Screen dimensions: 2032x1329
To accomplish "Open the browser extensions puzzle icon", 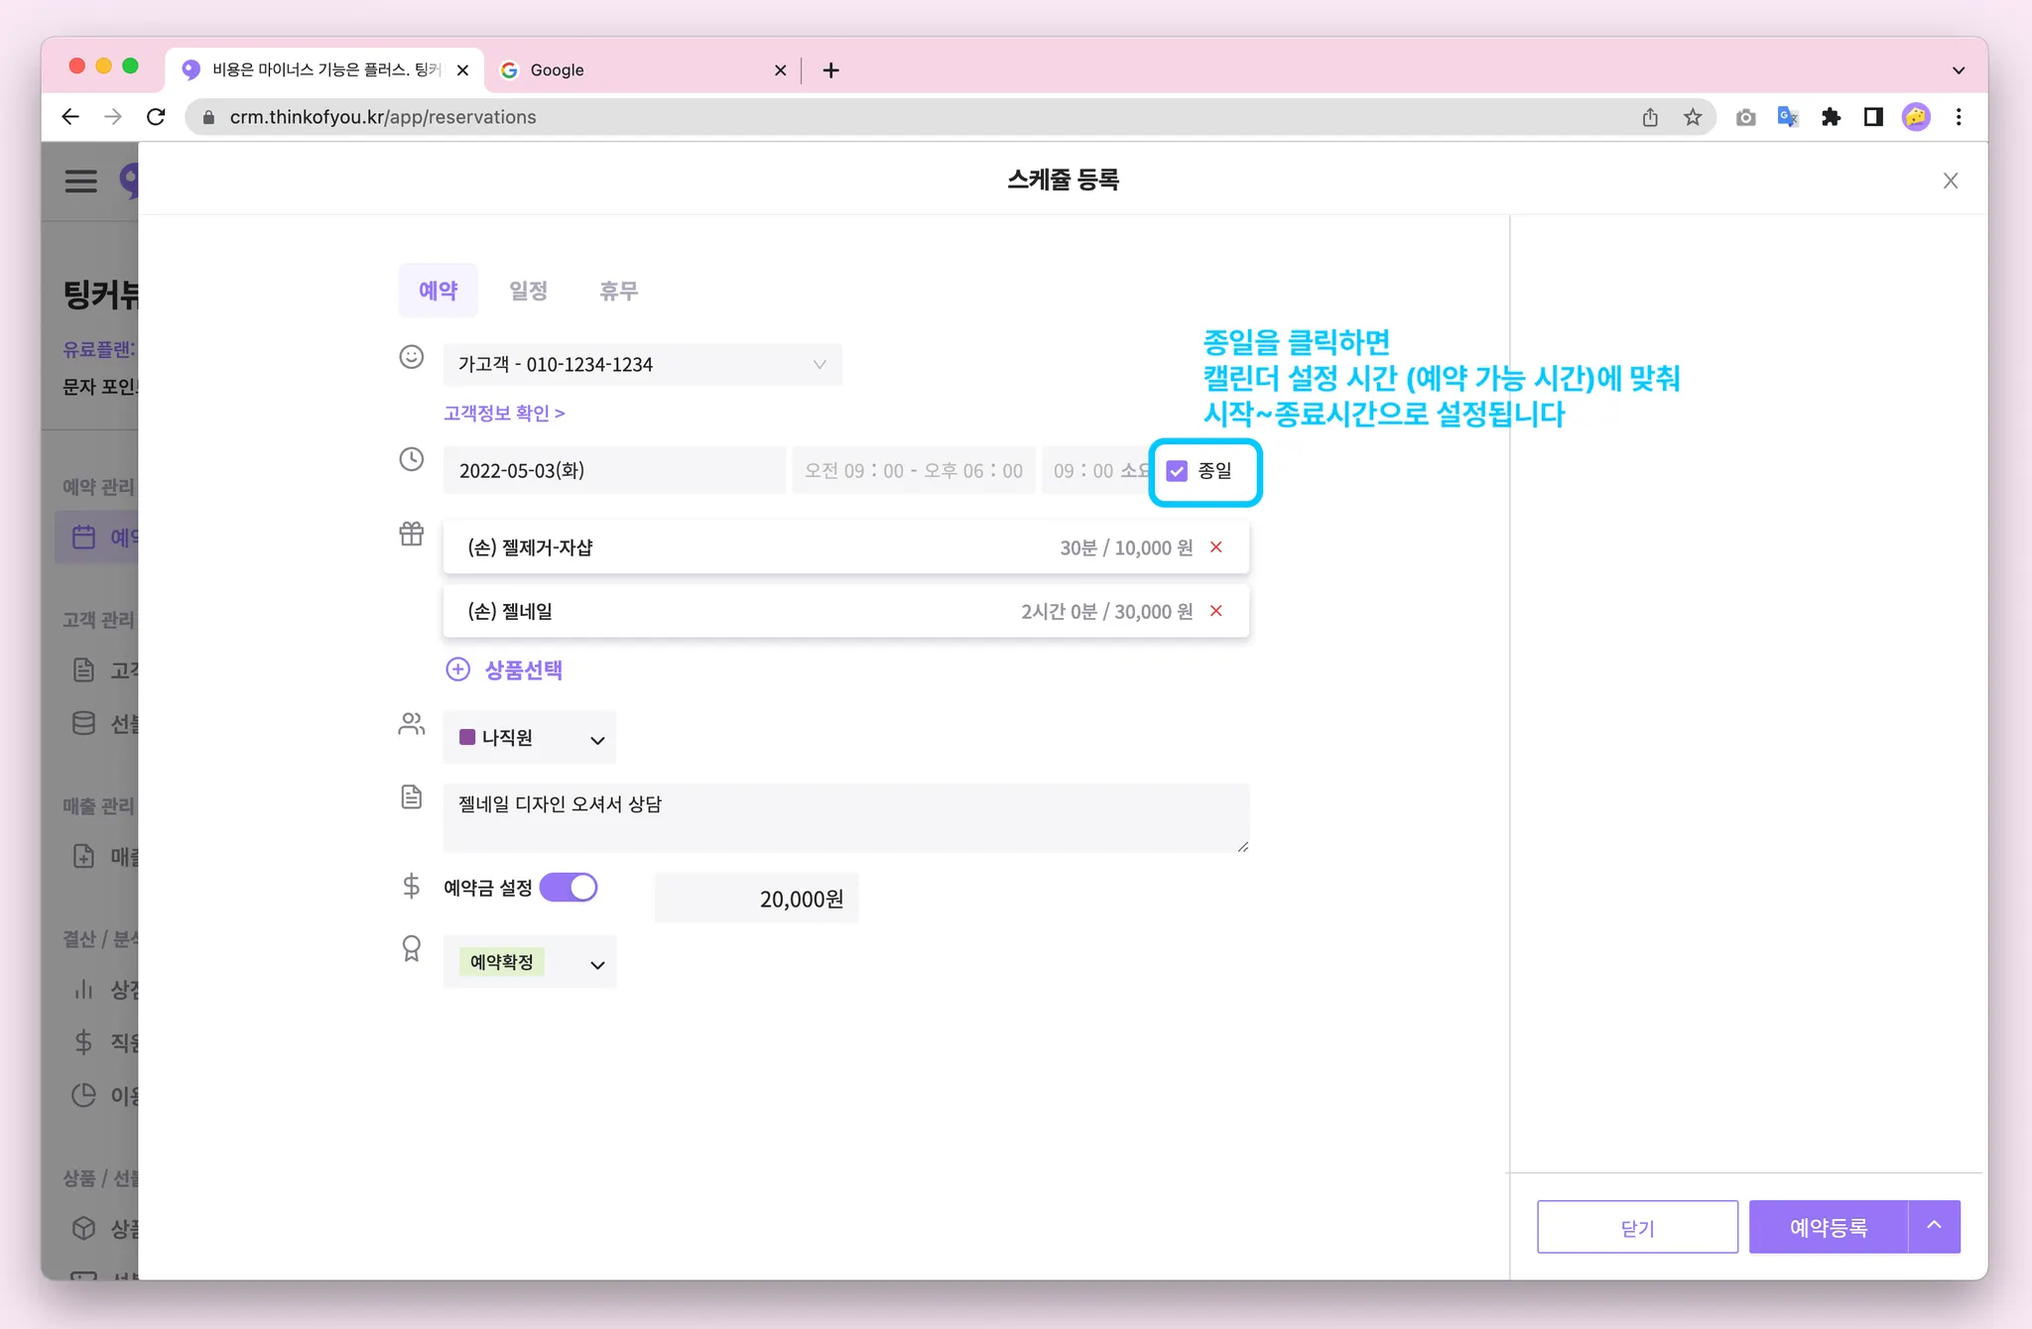I will click(x=1831, y=117).
